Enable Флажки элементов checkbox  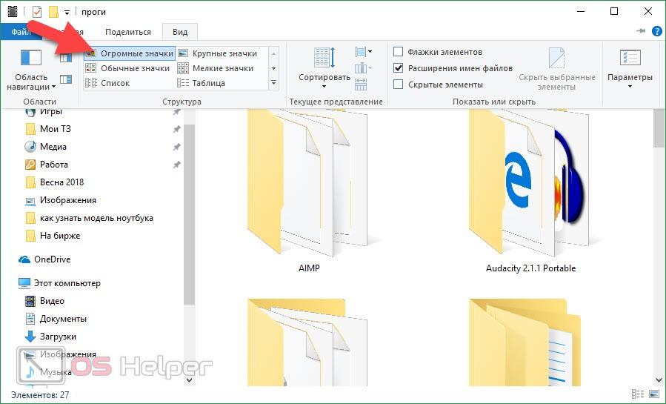(x=399, y=52)
